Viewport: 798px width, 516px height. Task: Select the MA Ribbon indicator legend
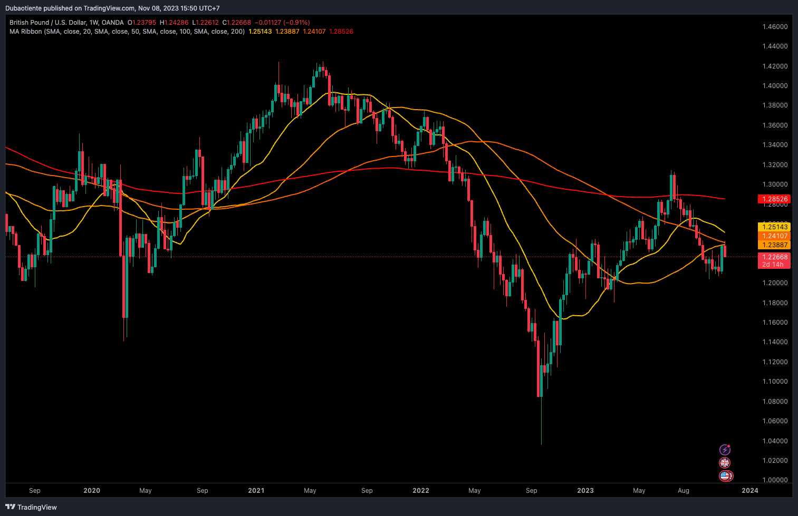click(127, 32)
